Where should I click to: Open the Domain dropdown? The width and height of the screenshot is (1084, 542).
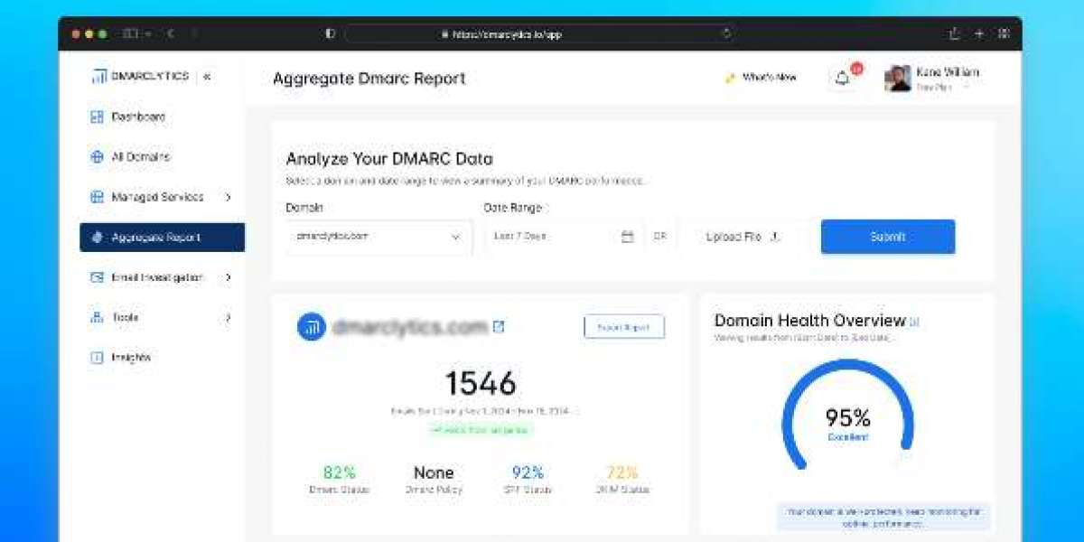378,237
